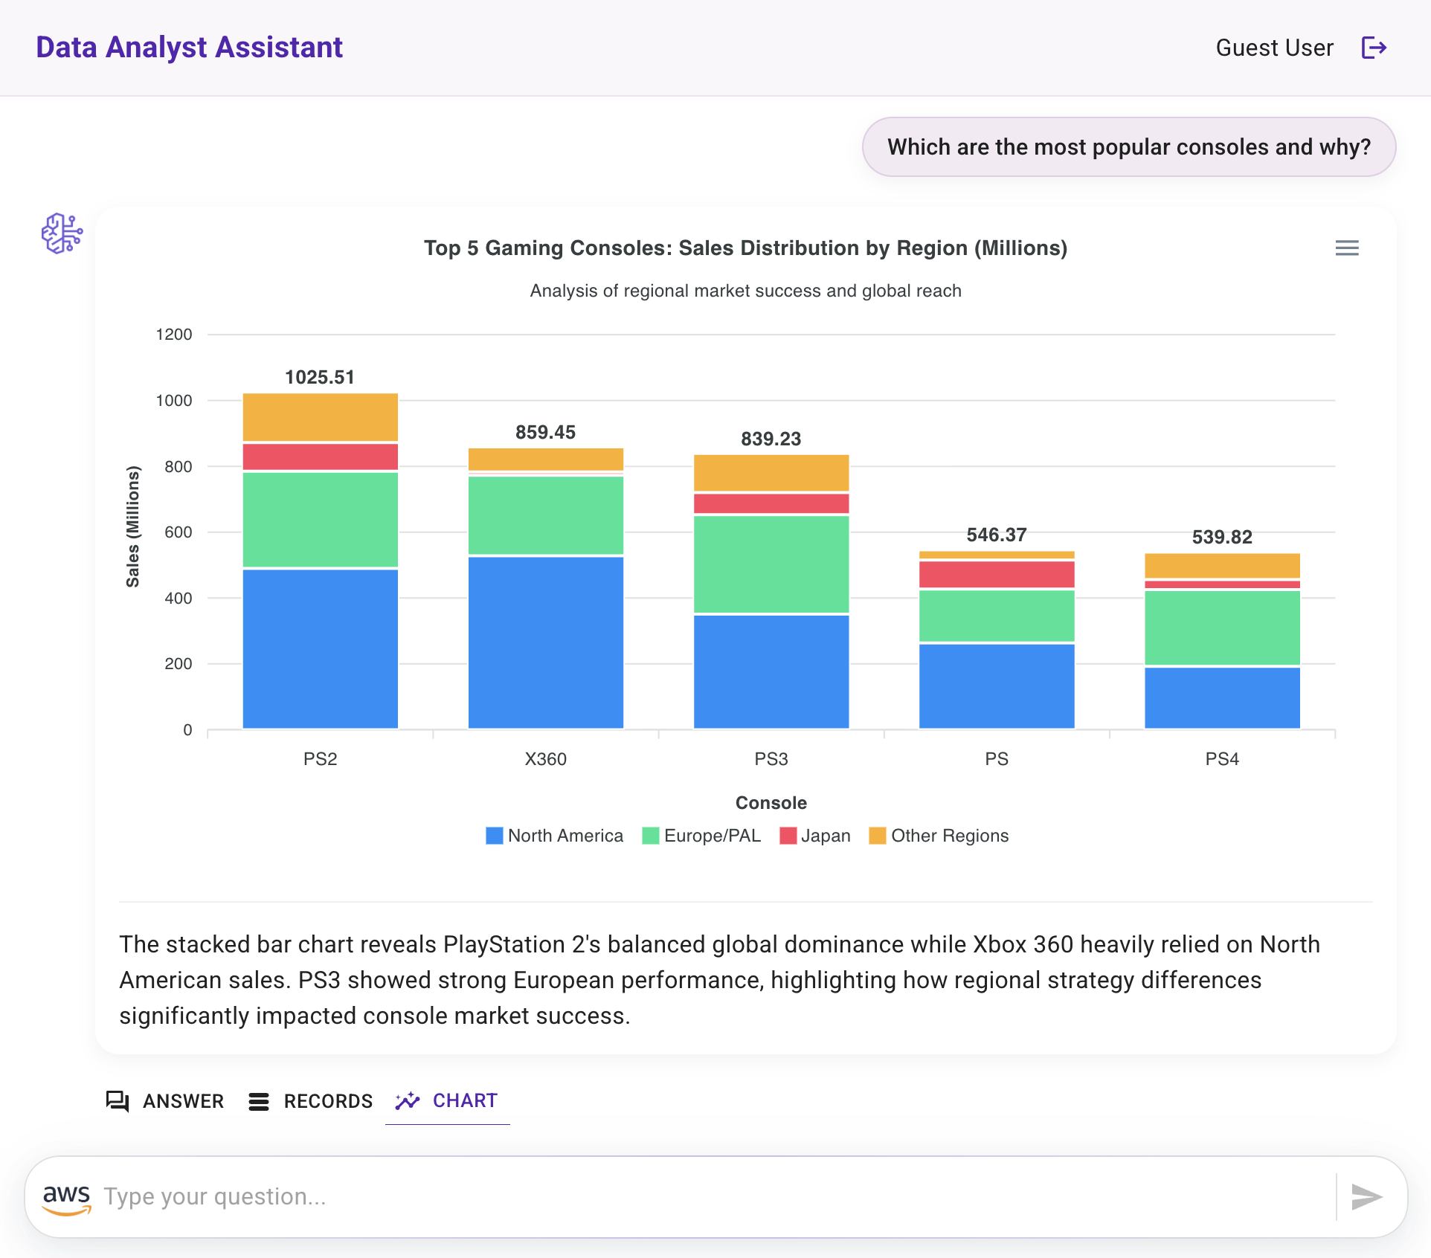Click the Sales (Millions) y-axis title
This screenshot has width=1431, height=1258.
[x=132, y=526]
